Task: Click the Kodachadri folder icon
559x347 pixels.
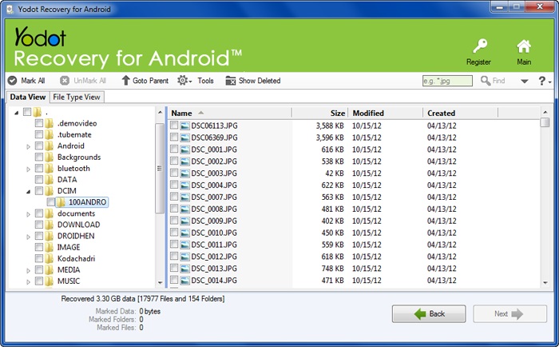Action: (x=50, y=259)
